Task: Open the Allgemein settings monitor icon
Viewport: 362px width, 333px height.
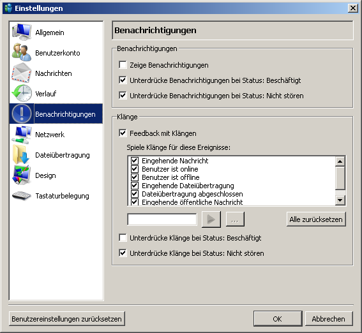Action: 22,33
